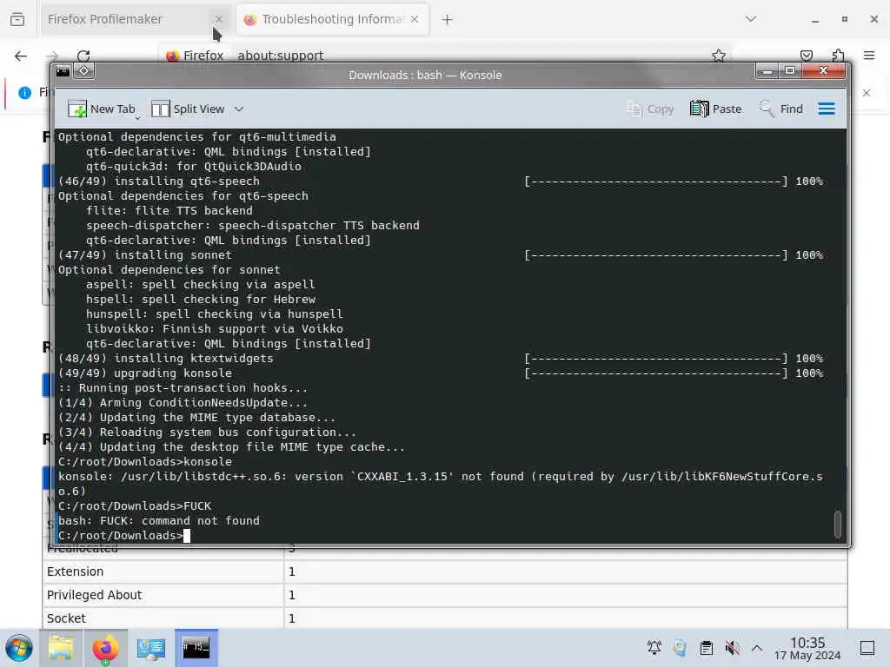890x667 pixels.
Task: Open a new Firefox tab with plus button
Action: pos(448,20)
